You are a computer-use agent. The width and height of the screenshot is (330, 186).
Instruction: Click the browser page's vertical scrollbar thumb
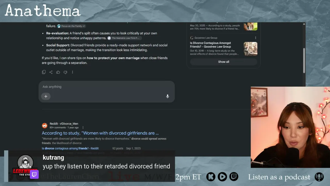(x=304, y=60)
